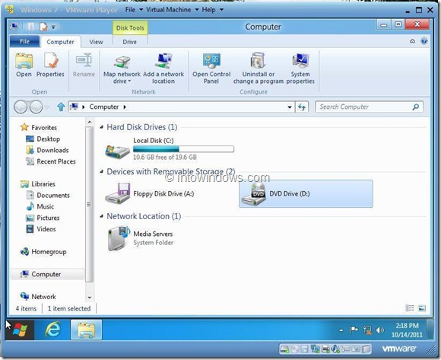Switch to large icons view in status bar

pyautogui.click(x=422, y=308)
